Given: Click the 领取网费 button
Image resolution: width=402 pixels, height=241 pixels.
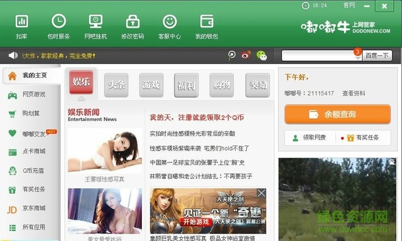Looking at the screenshot, I should [310, 138].
